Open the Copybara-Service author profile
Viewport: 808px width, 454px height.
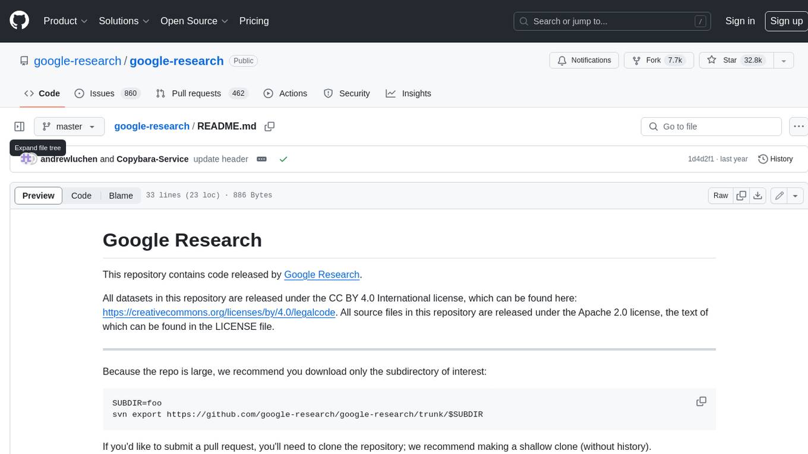(x=152, y=159)
